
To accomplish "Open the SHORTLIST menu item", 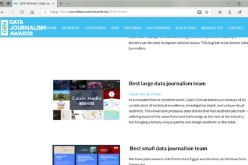I will 71,28.
